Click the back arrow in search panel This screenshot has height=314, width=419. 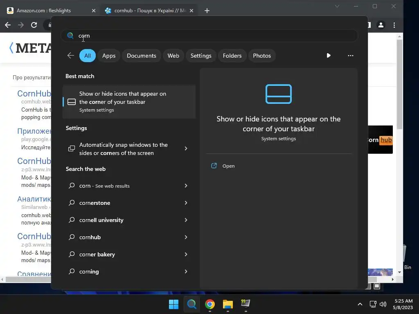coord(70,56)
